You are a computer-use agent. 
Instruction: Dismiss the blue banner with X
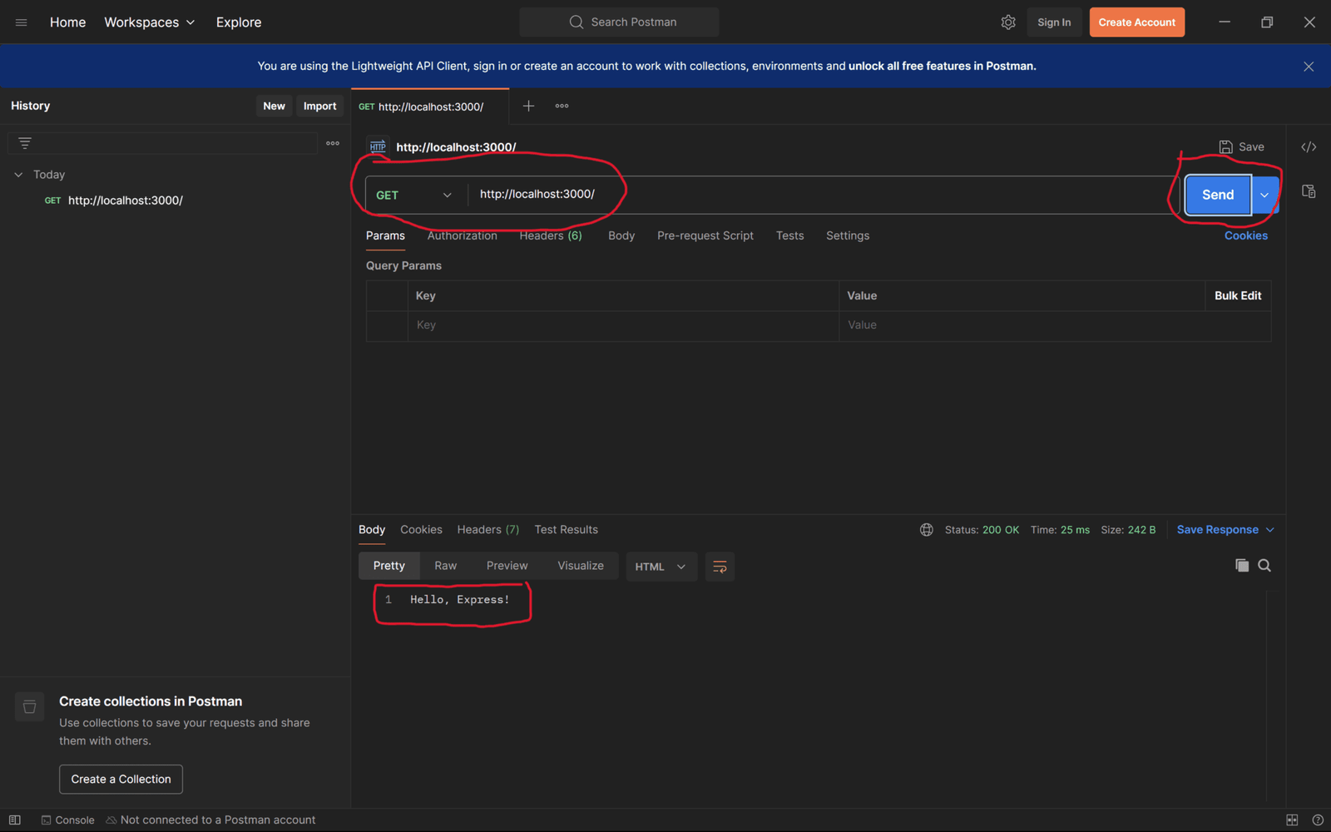pos(1309,67)
